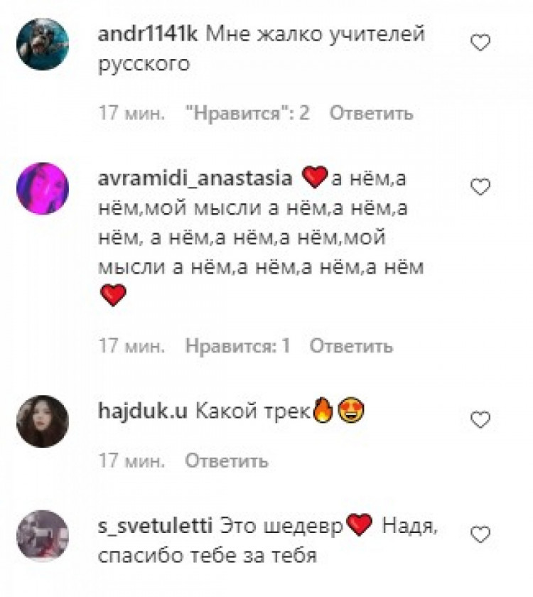Screen dimensions: 533x597
Task: View likes "Нравится": 2 on first comment
Action: click(247, 114)
